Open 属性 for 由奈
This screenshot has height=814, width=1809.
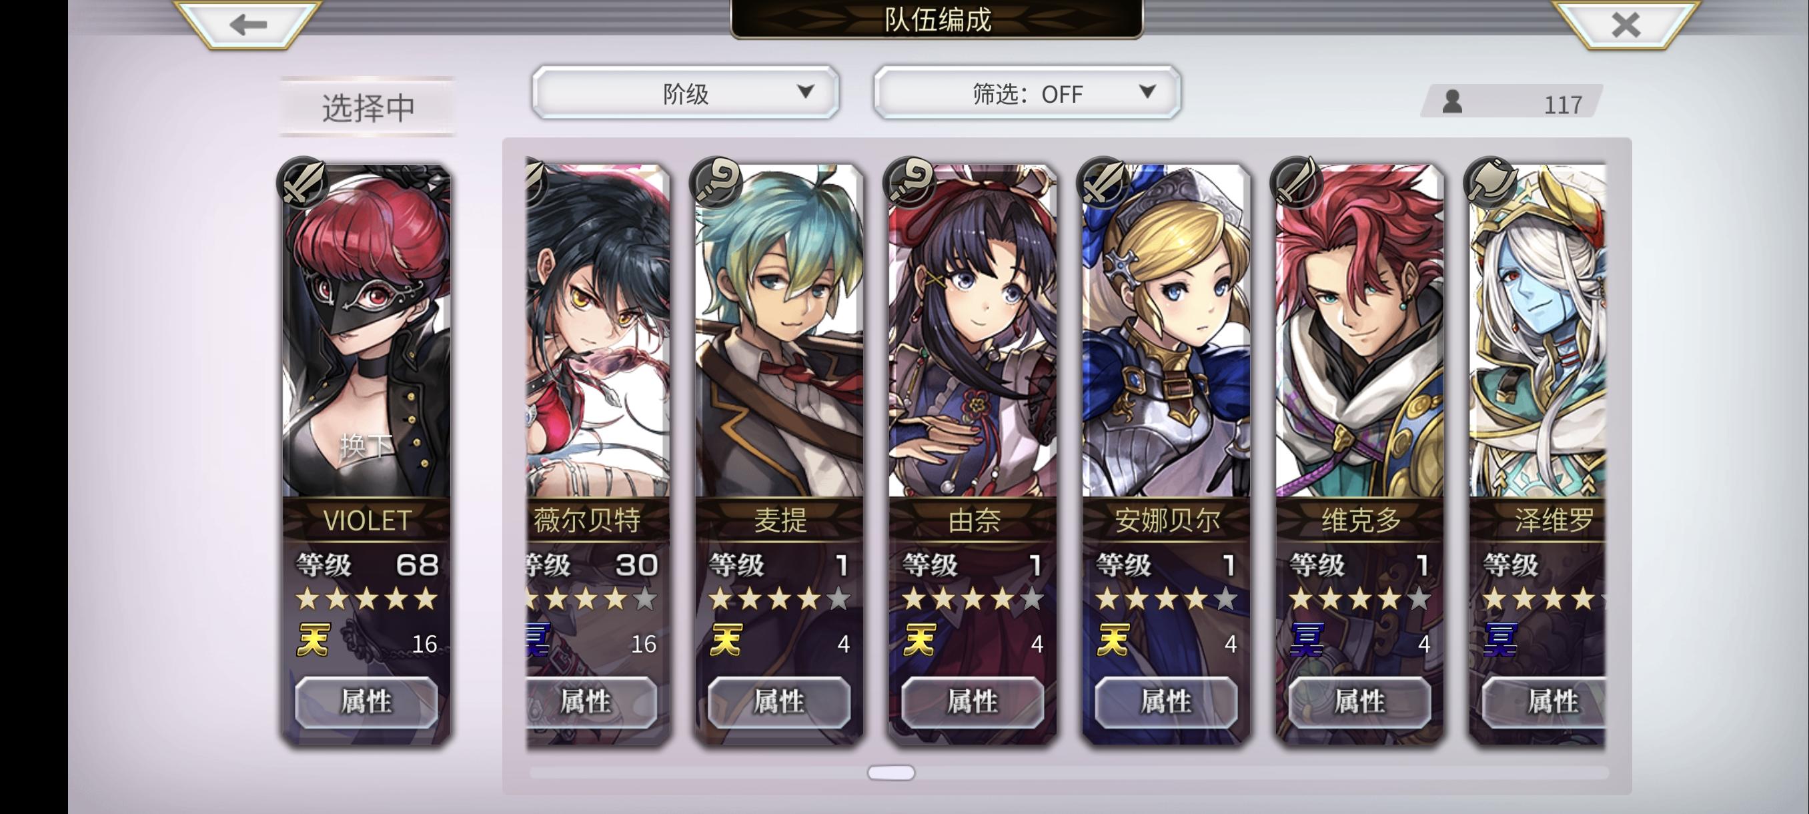point(973,702)
